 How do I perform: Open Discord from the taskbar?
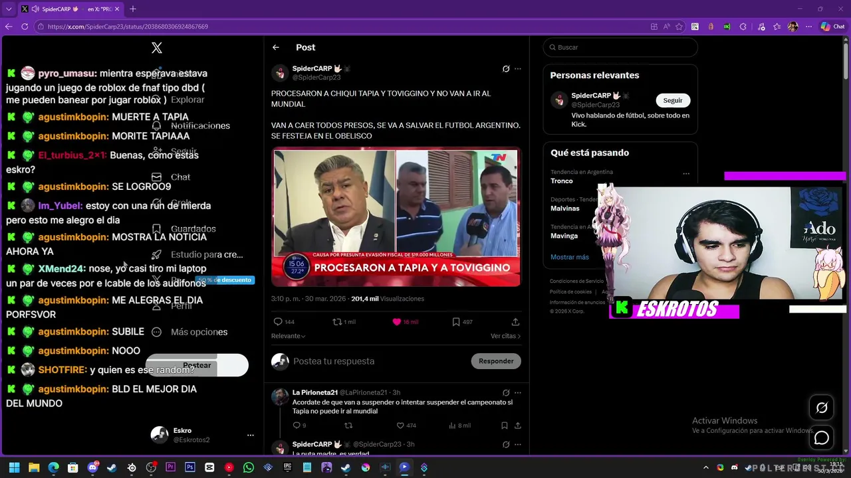[92, 467]
